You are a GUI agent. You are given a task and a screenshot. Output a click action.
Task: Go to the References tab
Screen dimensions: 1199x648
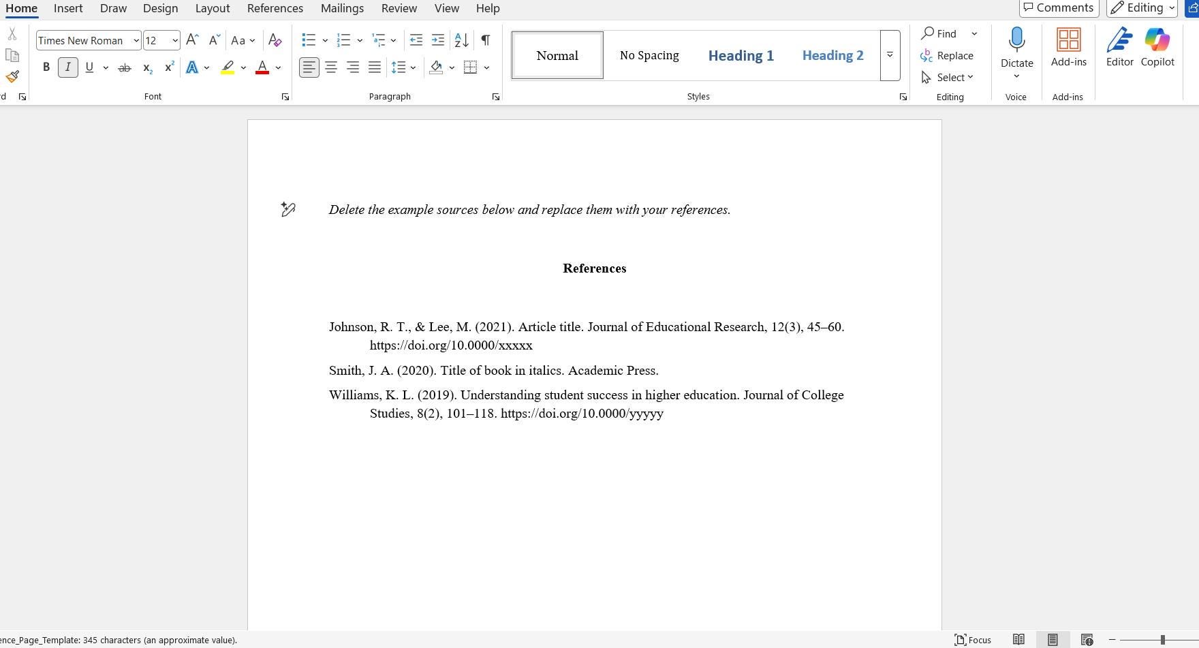point(275,8)
